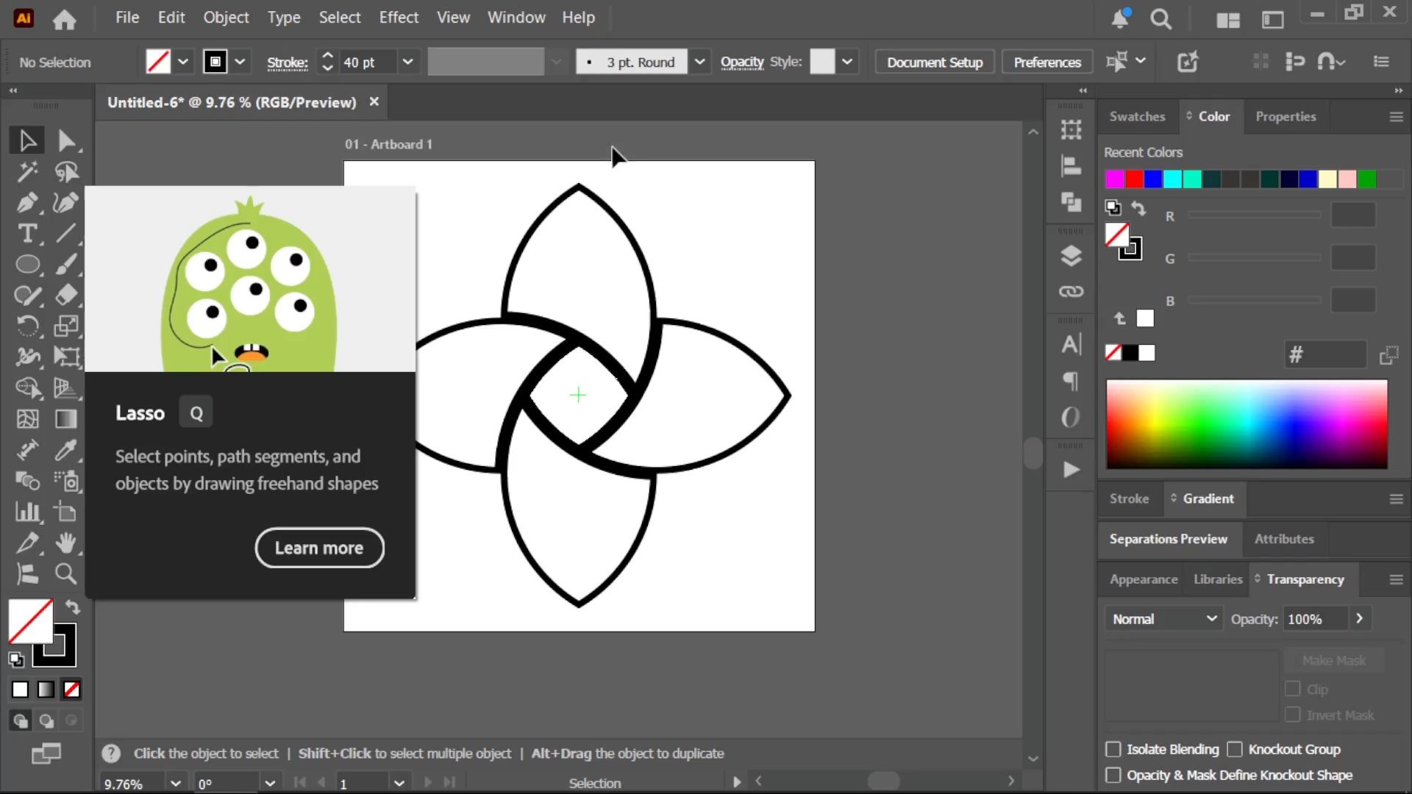Viewport: 1412px width, 794px height.
Task: Open notifications bell
Action: click(1120, 19)
